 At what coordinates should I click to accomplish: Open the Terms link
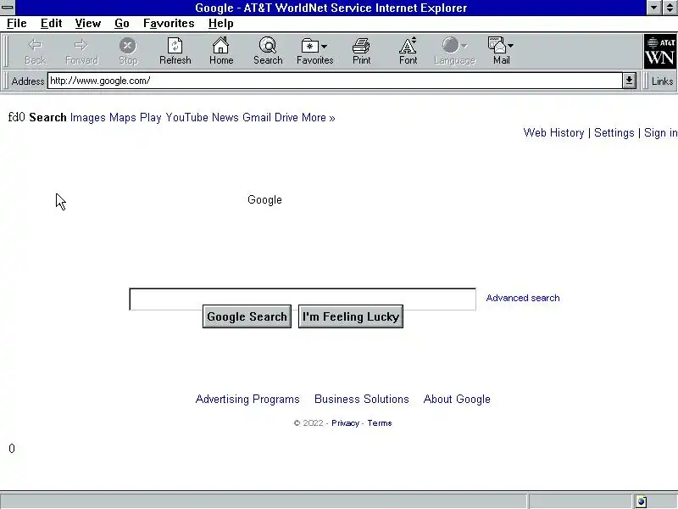(x=380, y=422)
